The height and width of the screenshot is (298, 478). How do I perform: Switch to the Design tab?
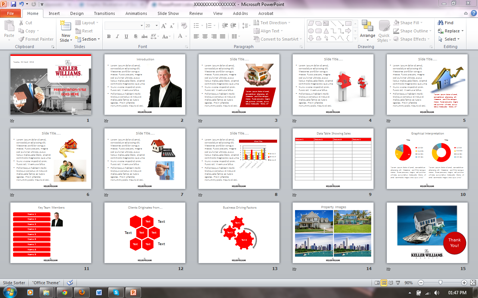pyautogui.click(x=77, y=13)
